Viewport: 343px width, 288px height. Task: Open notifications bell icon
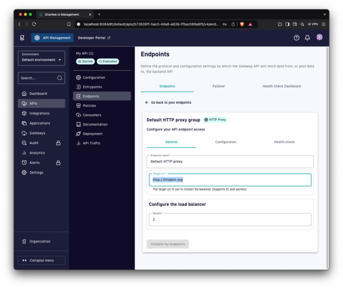[x=307, y=38]
